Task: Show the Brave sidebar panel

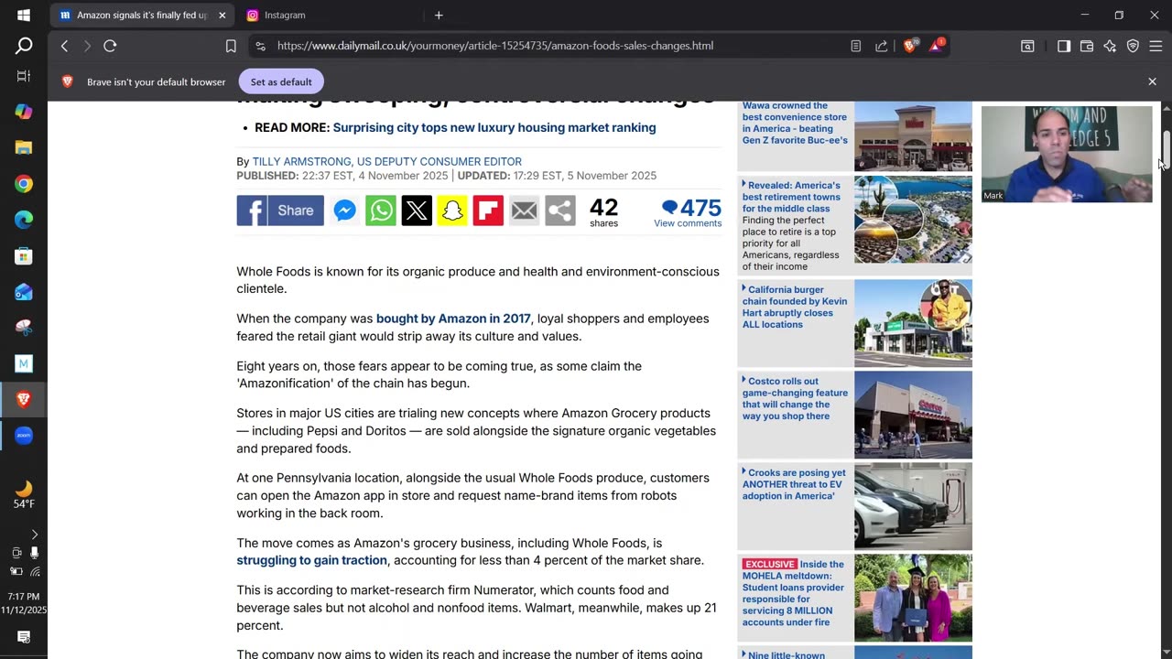Action: click(x=1063, y=46)
